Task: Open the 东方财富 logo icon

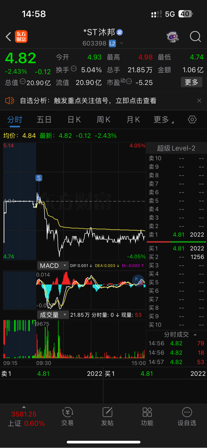Action: click(21, 37)
